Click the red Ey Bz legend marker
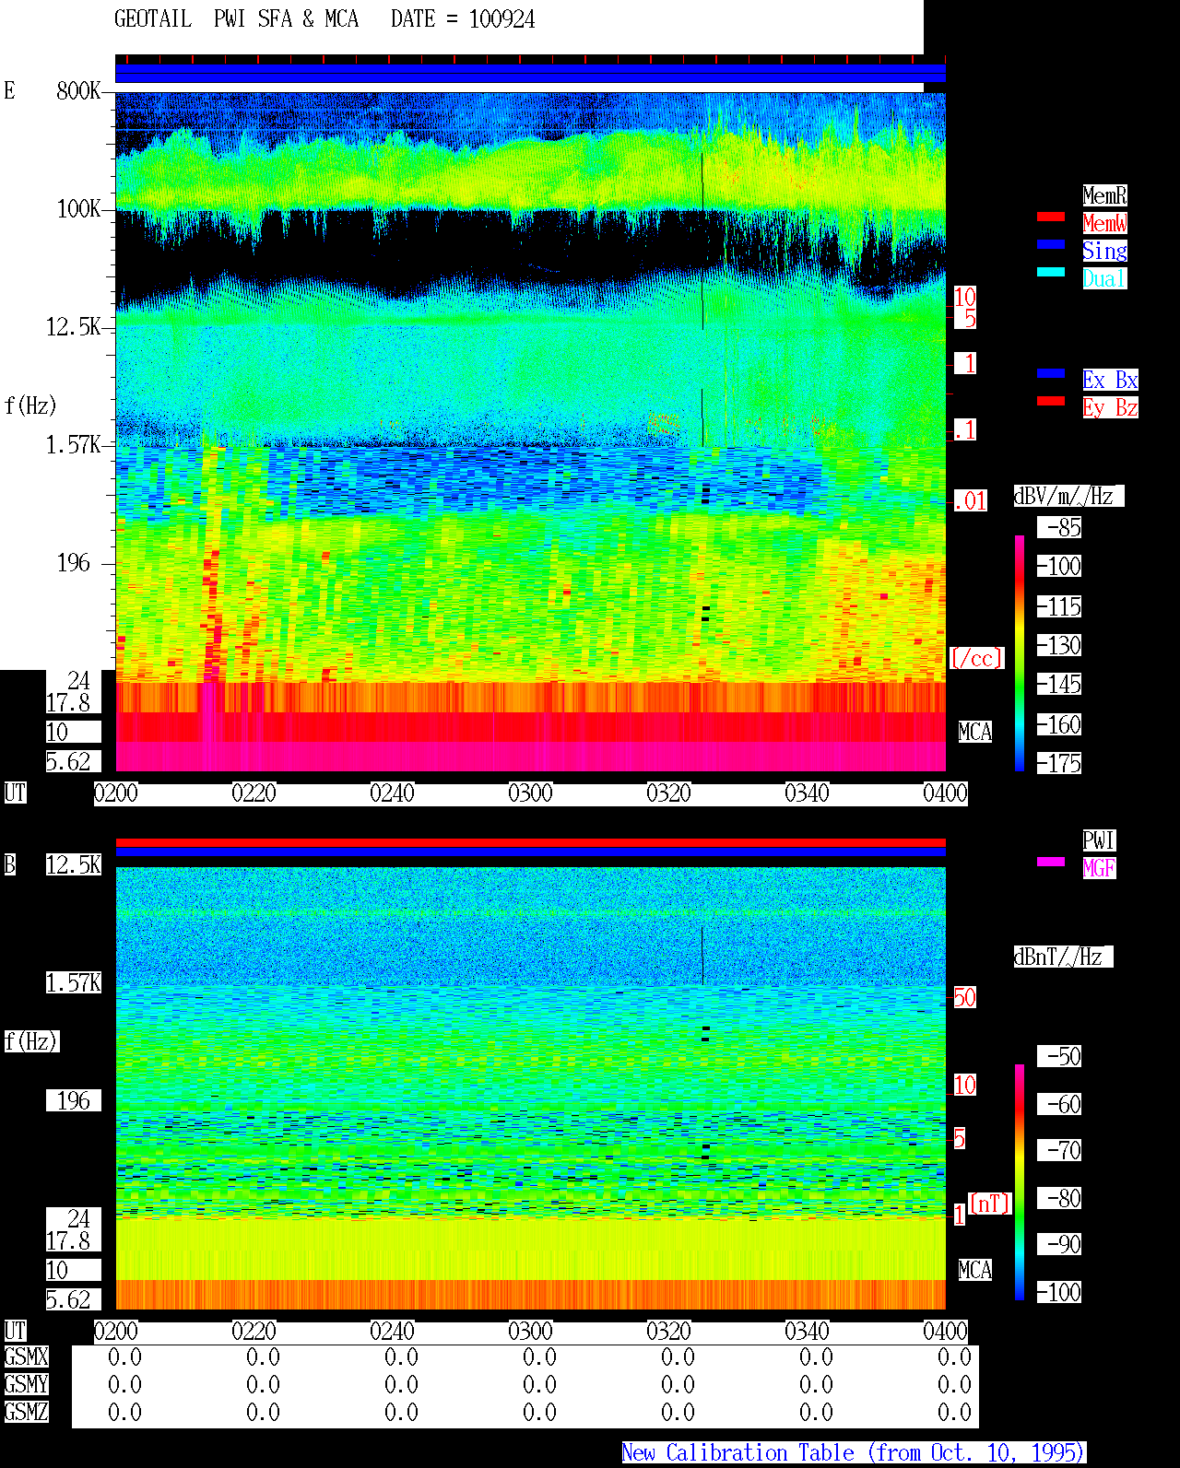 [1051, 401]
